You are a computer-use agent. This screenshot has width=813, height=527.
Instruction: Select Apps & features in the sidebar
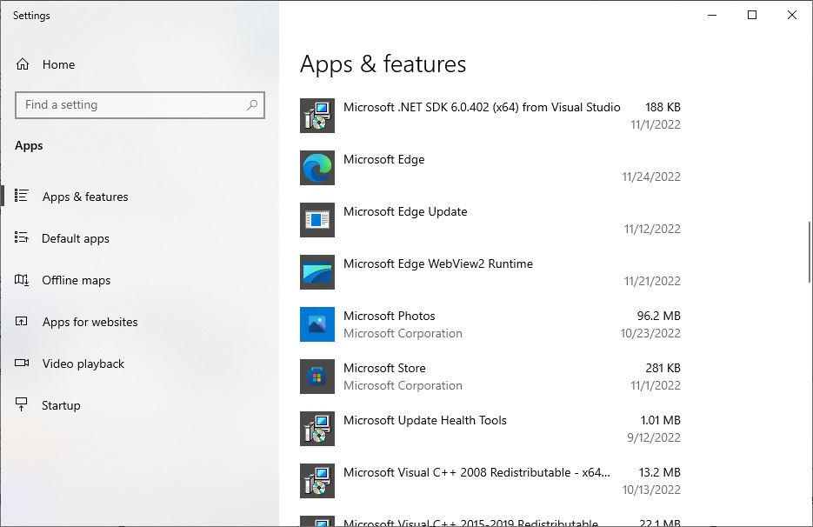(85, 197)
